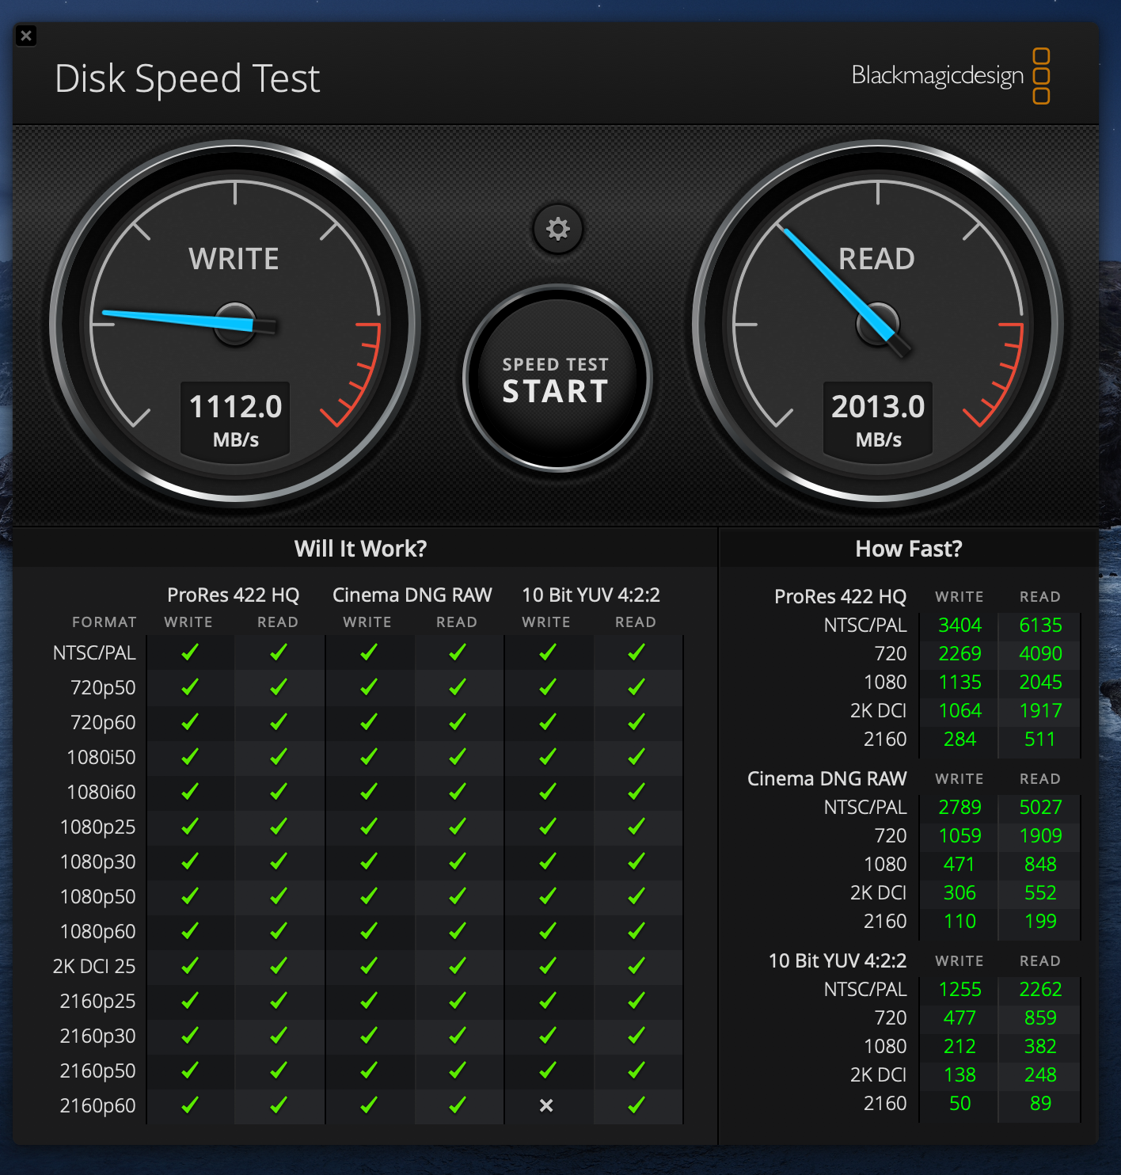Click the 511 ProRes 2160 read value
This screenshot has height=1175, width=1121.
tap(1040, 739)
